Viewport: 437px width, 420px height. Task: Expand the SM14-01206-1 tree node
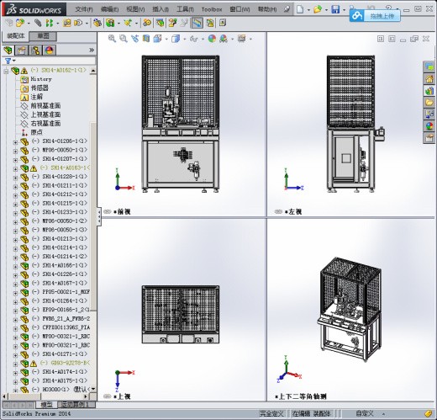click(15, 142)
